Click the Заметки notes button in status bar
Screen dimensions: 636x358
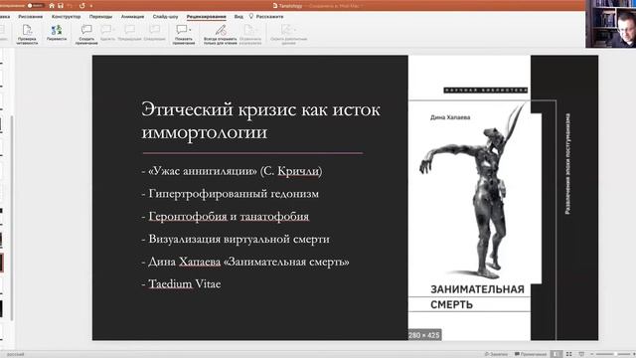[x=496, y=354]
